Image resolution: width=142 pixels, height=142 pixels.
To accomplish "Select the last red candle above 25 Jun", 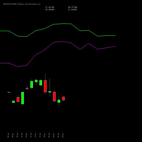I will coord(63,99).
